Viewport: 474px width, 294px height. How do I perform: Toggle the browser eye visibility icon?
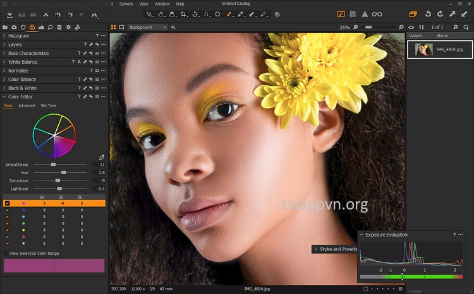click(x=411, y=27)
